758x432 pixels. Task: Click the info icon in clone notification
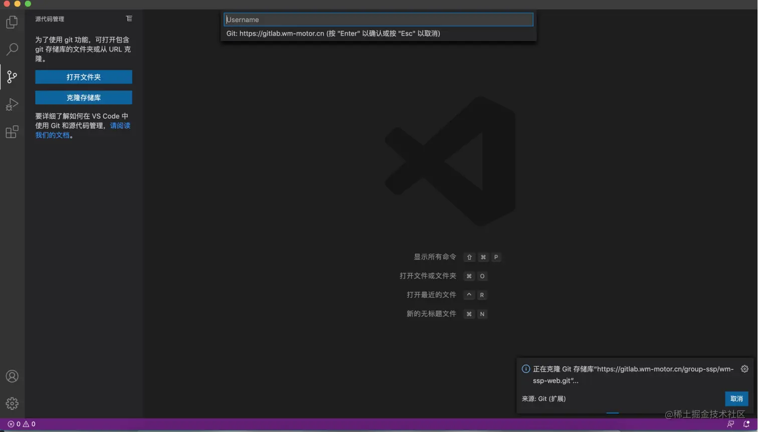point(526,369)
